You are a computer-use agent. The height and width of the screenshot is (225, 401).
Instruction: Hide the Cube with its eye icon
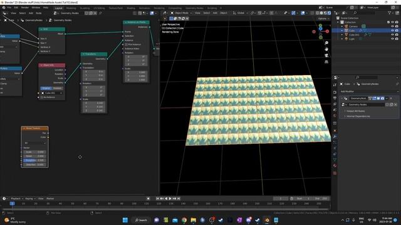point(392,31)
